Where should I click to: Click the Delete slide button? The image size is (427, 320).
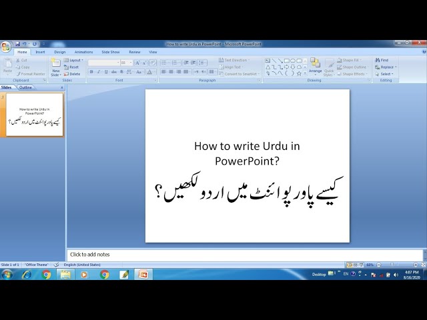point(72,74)
